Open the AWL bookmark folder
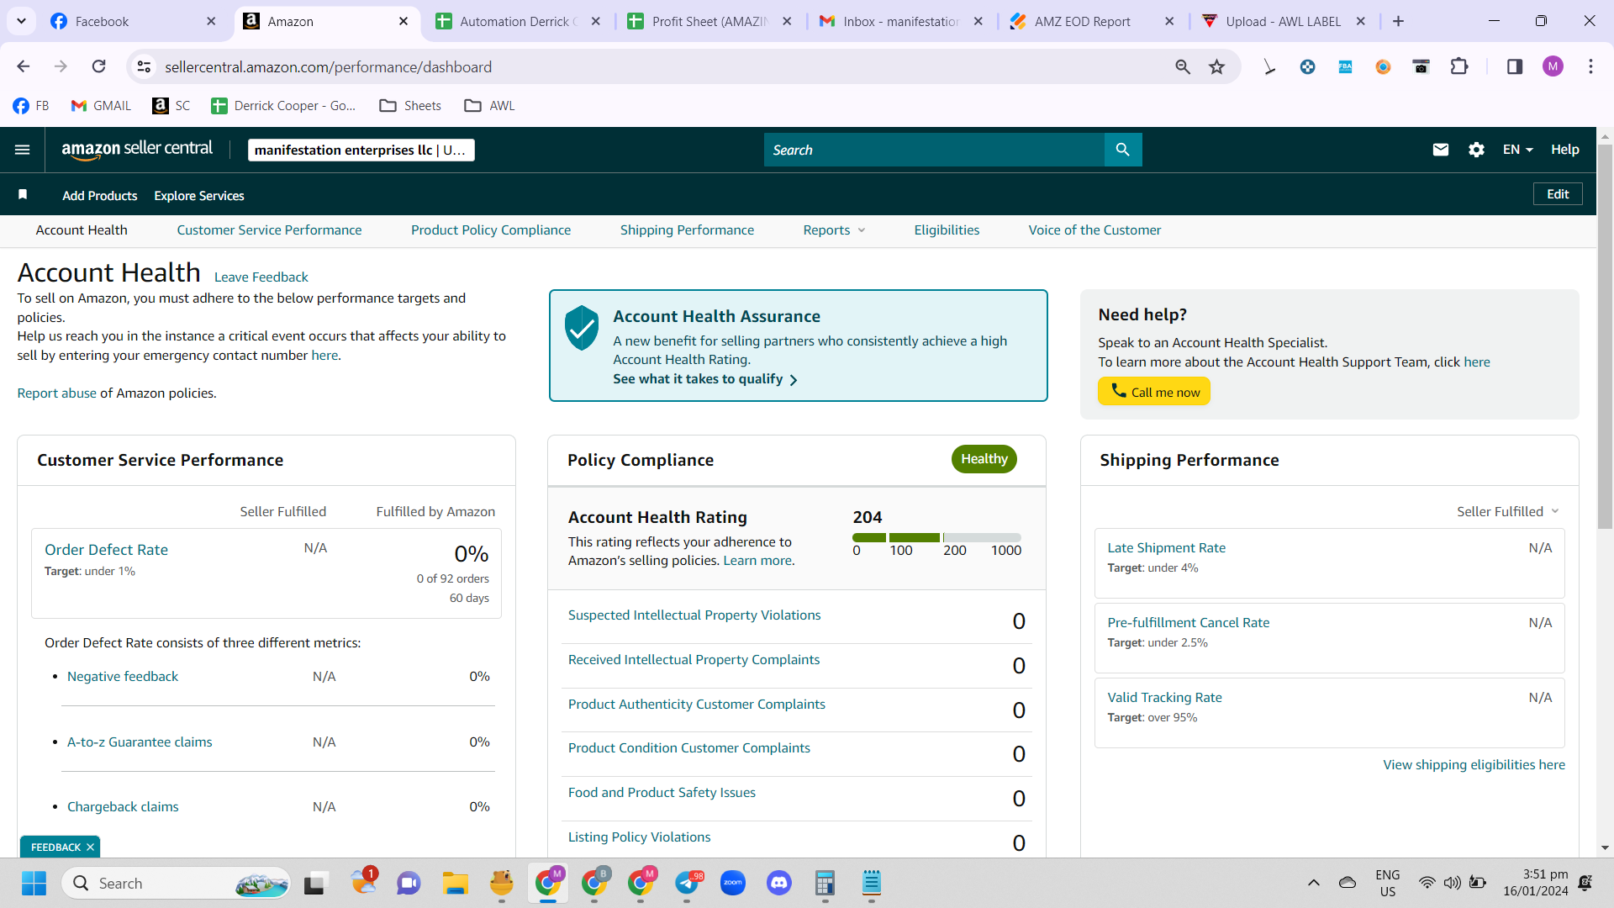Screen dimensions: 1614x908 tap(489, 105)
